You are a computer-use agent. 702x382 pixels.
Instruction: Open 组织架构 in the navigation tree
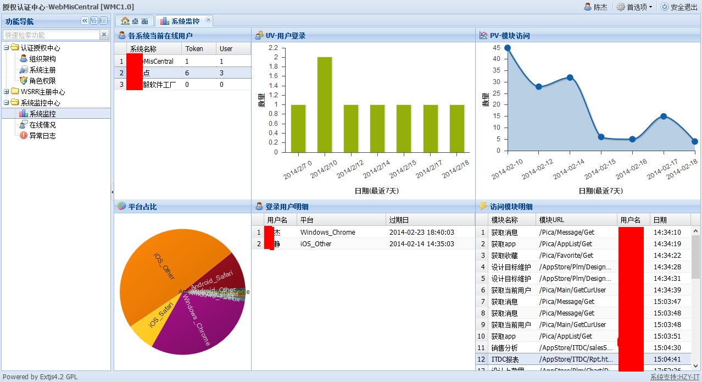(42, 59)
